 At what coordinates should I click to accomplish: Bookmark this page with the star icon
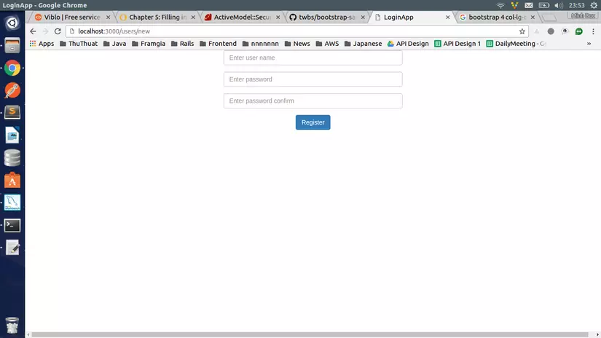(x=522, y=31)
